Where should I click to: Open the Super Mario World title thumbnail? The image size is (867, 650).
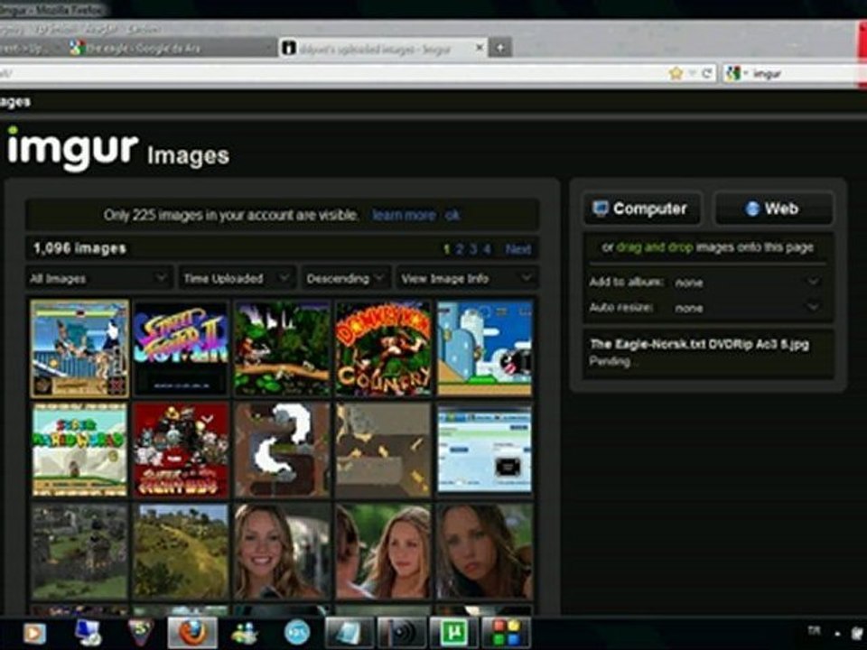coord(79,450)
